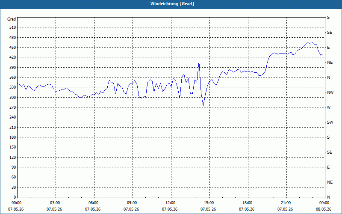Image resolution: width=342 pixels, height=214 pixels.
Task: Select the 08.05.26 date label
Action: click(324, 209)
